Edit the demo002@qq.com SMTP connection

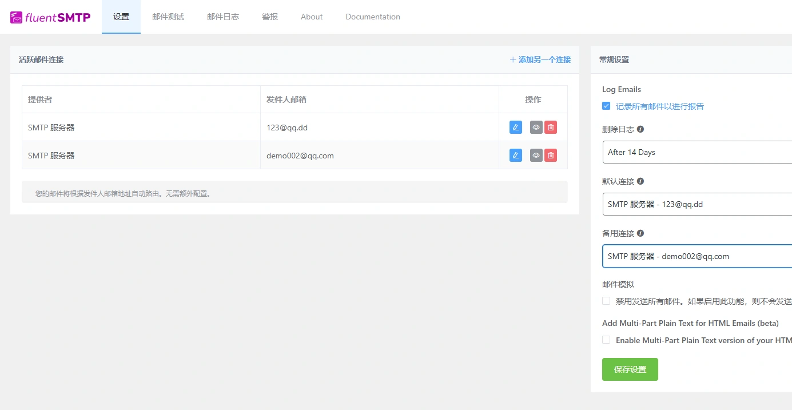[515, 155]
